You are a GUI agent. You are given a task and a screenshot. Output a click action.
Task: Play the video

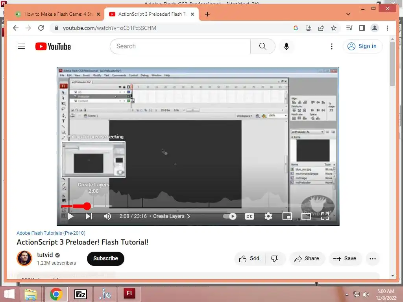coord(70,217)
